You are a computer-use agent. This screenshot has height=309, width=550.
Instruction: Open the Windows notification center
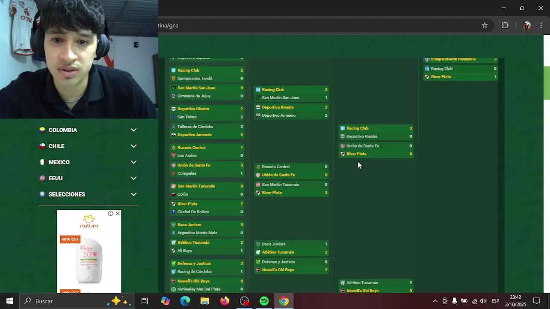click(x=537, y=301)
